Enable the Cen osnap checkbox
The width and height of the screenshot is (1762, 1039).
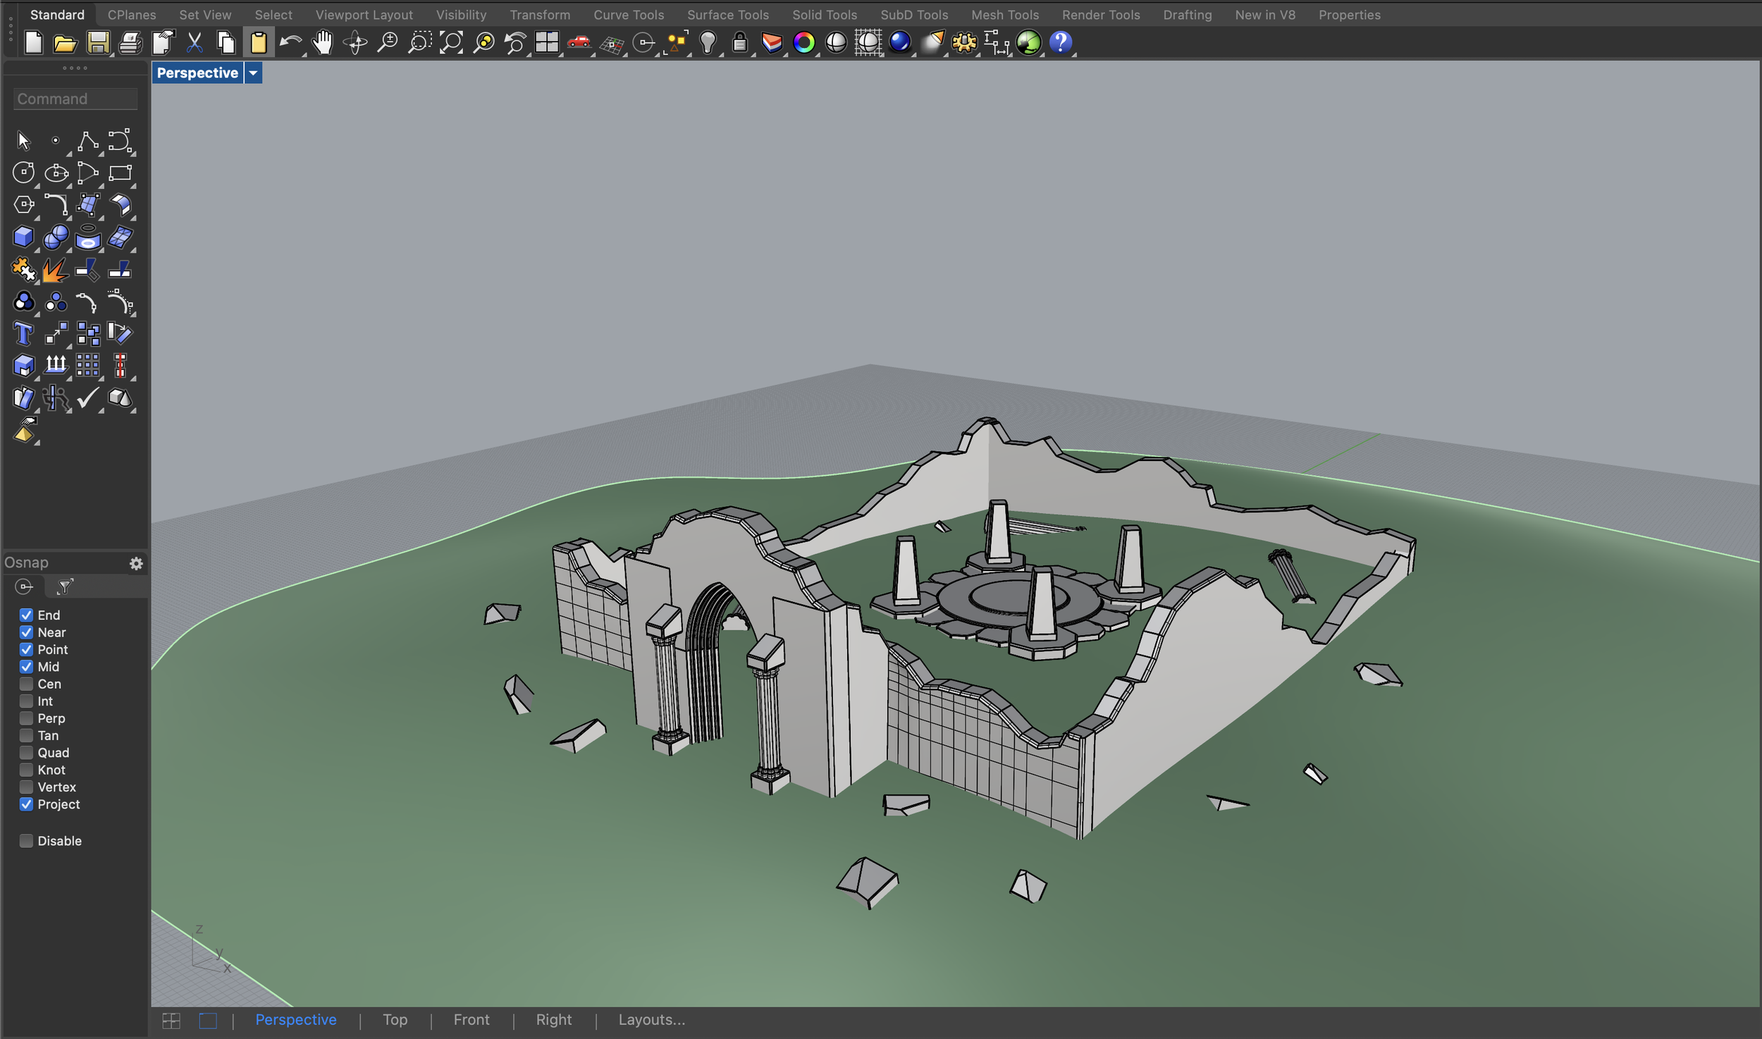coord(26,684)
